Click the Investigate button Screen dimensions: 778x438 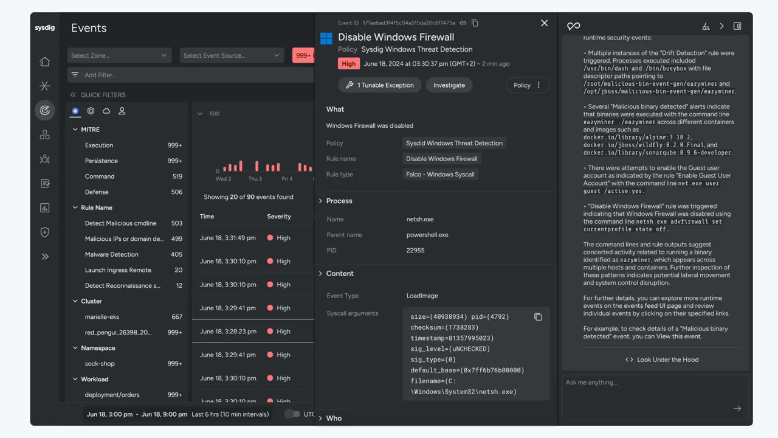coord(449,85)
